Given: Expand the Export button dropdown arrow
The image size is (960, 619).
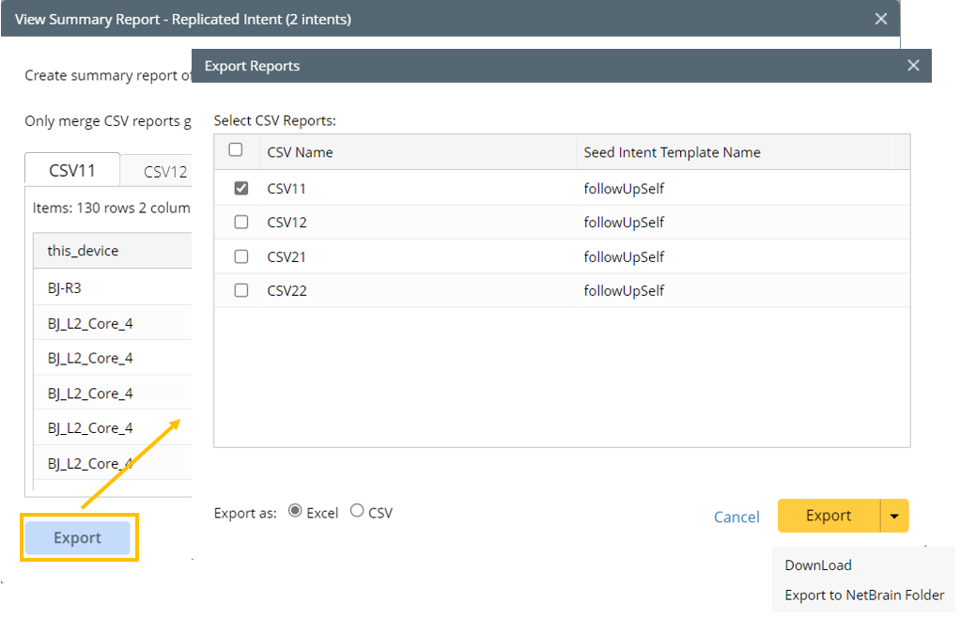Looking at the screenshot, I should point(894,516).
